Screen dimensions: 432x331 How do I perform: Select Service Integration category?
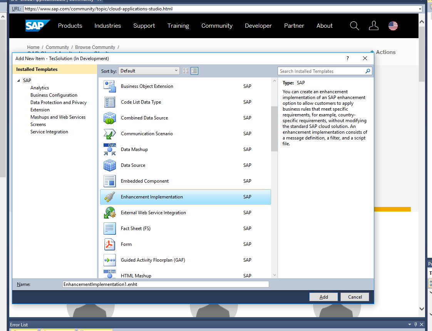tap(49, 132)
